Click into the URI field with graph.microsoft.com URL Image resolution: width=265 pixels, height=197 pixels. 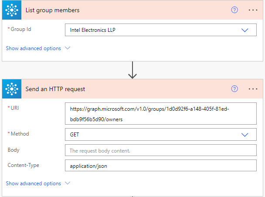point(161,114)
